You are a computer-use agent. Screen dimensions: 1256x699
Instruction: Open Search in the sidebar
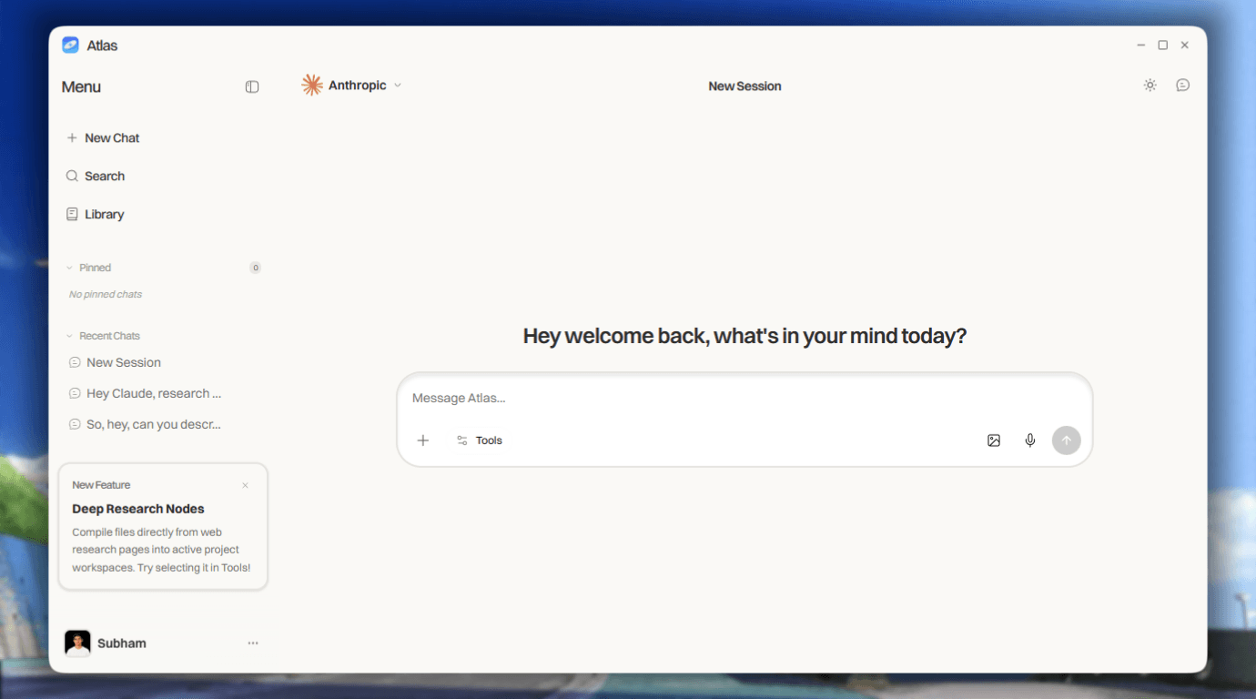pyautogui.click(x=96, y=177)
